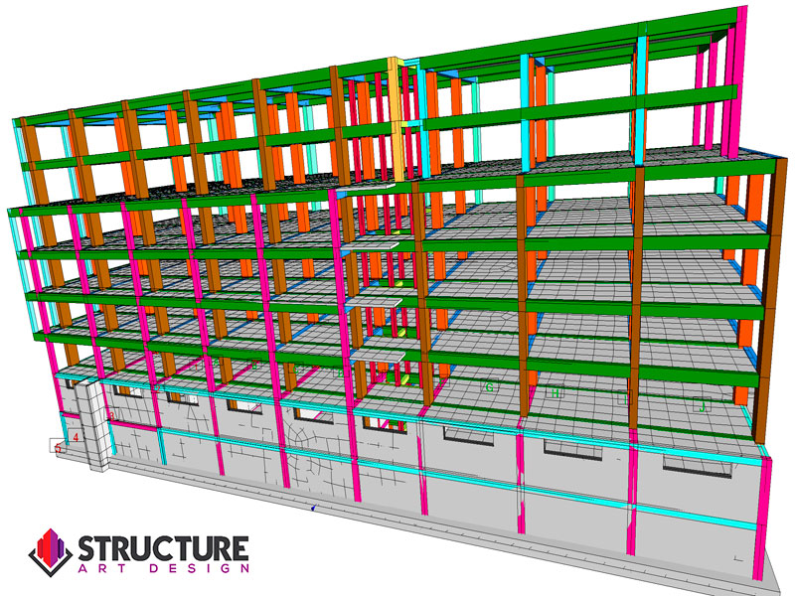Click the red grid label 3
The image size is (795, 596).
coord(112,416)
